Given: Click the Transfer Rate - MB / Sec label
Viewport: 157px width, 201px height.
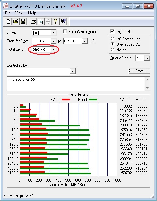Looking at the screenshot, I should click(x=66, y=185).
